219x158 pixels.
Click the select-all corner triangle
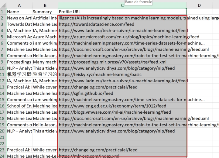coord(3,5)
